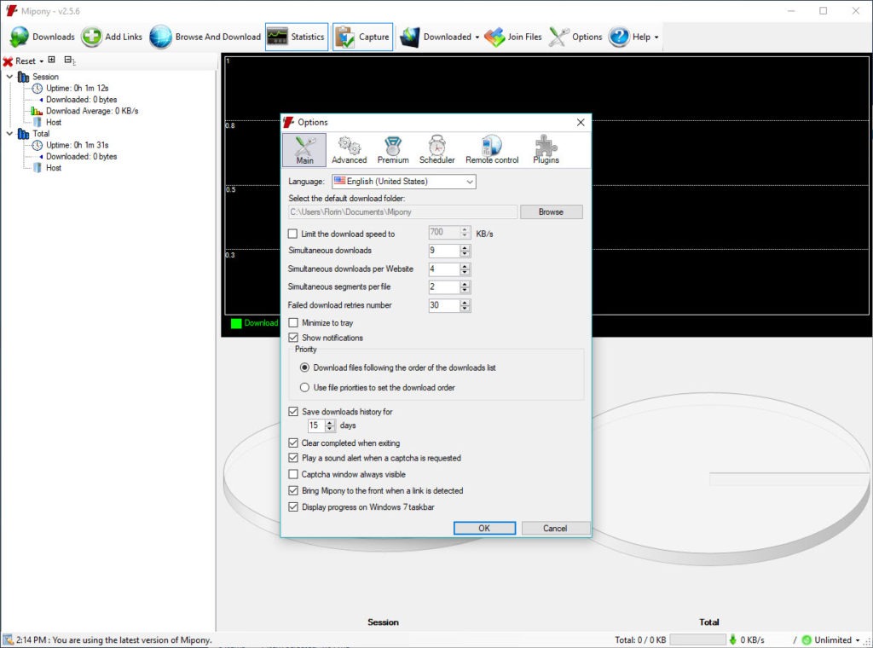Toggle Bring Mipony to the front checkbox

click(293, 490)
